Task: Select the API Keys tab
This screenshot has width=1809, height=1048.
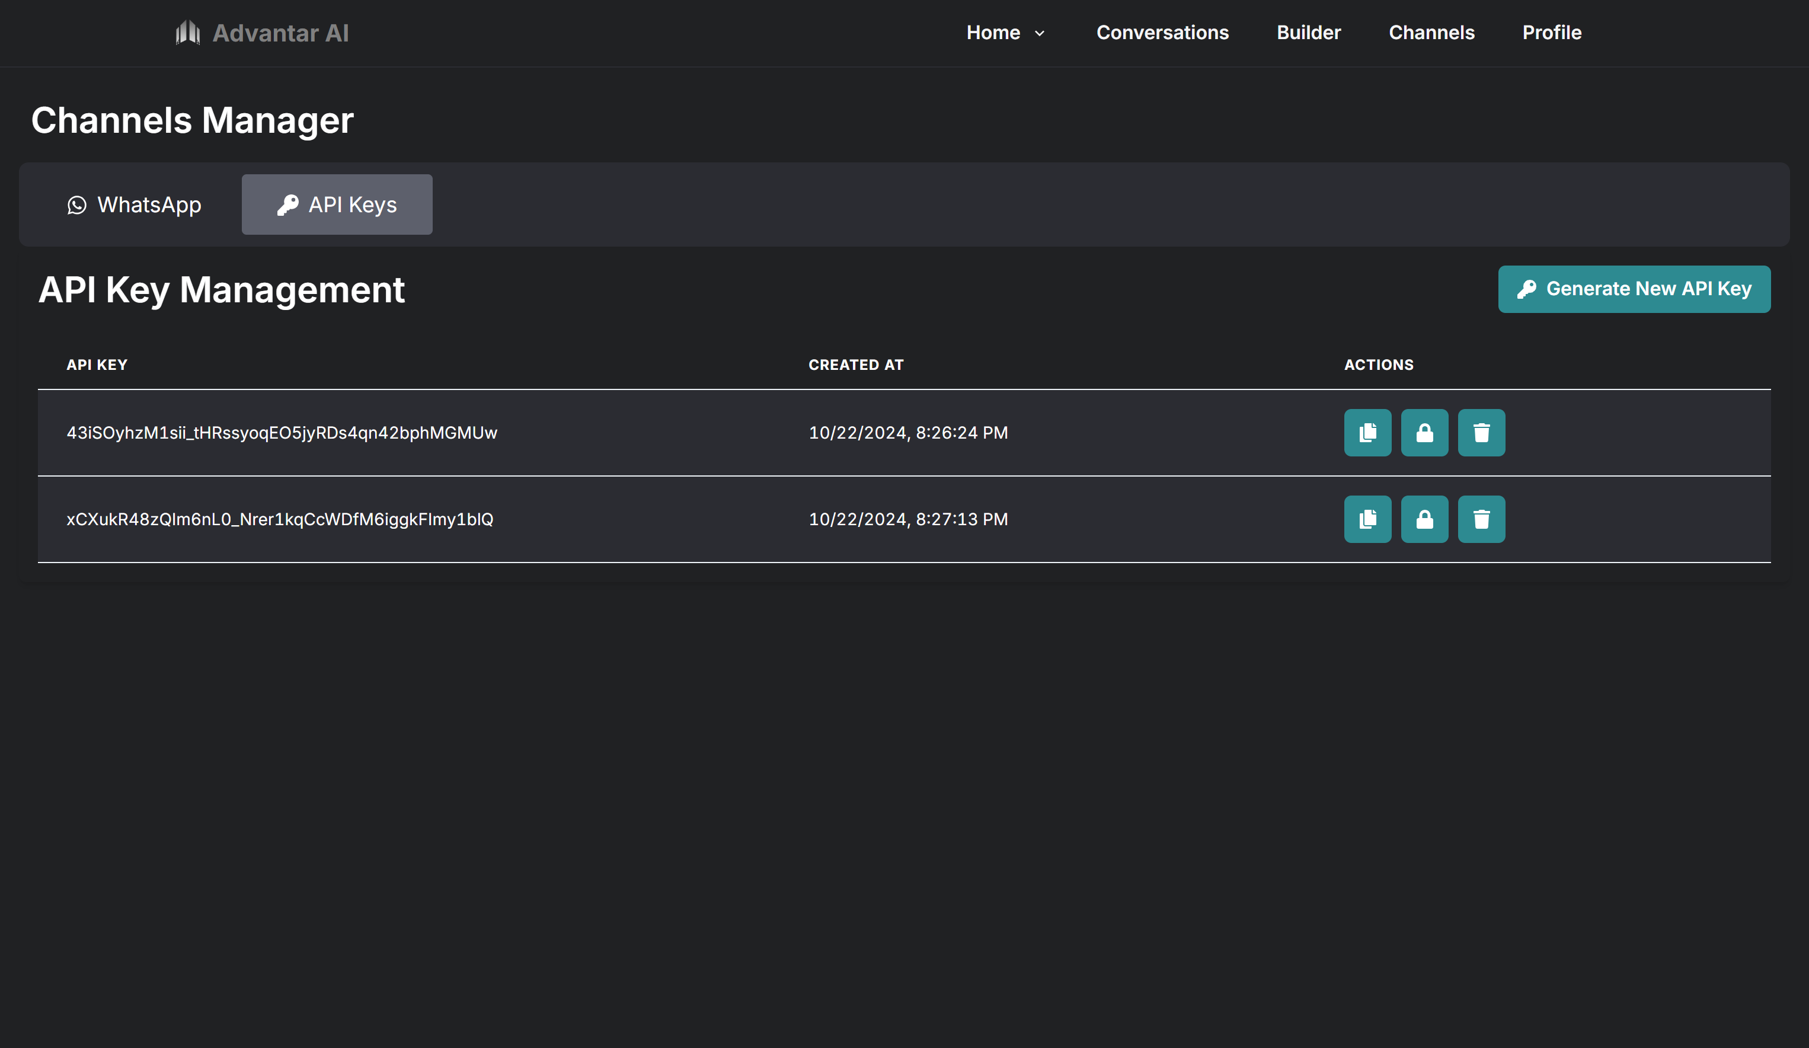Action: tap(337, 205)
